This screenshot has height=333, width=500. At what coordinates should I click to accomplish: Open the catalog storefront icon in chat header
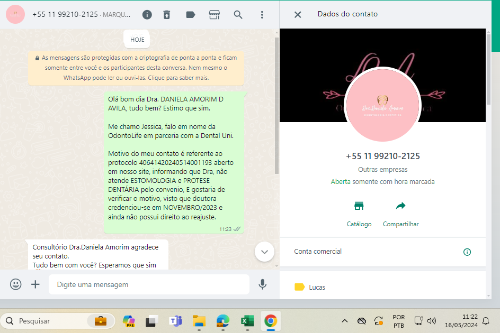click(214, 15)
